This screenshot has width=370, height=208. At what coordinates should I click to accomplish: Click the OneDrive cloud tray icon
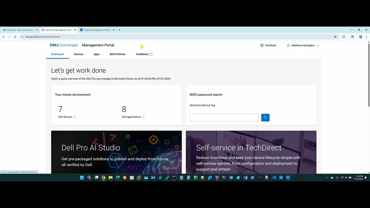tap(332, 178)
